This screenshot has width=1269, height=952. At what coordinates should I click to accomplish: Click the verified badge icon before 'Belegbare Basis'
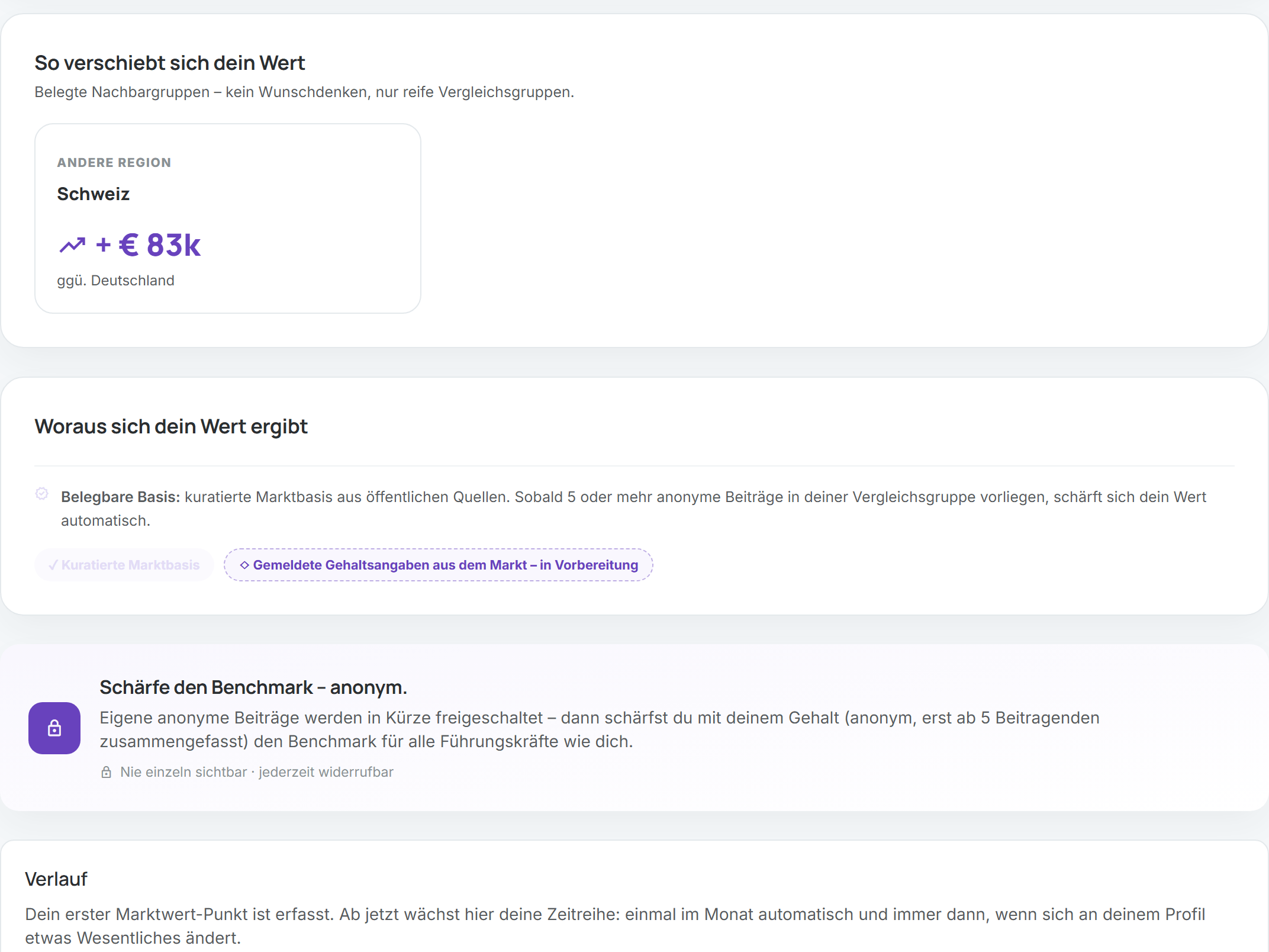(42, 494)
